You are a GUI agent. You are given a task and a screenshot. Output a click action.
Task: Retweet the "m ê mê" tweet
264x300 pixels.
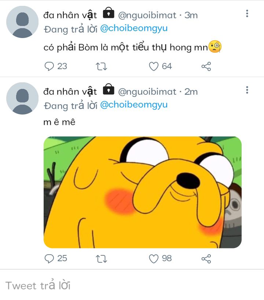click(x=101, y=259)
